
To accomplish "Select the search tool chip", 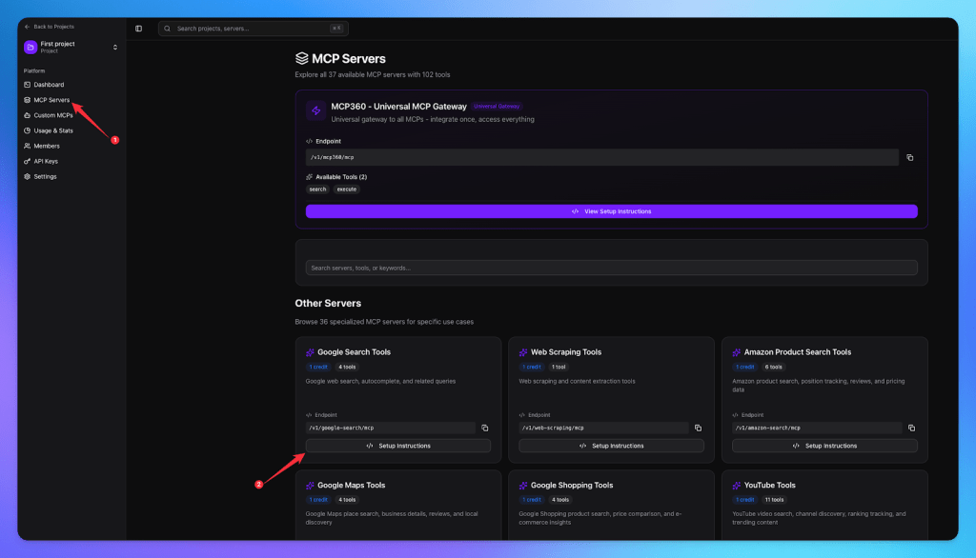I will coord(317,189).
